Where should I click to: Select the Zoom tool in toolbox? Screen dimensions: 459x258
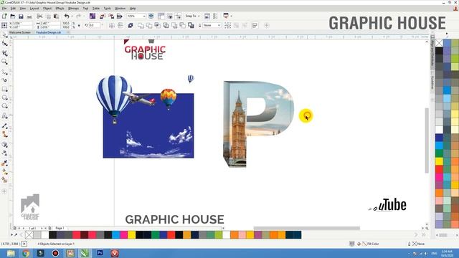[x=5, y=62]
